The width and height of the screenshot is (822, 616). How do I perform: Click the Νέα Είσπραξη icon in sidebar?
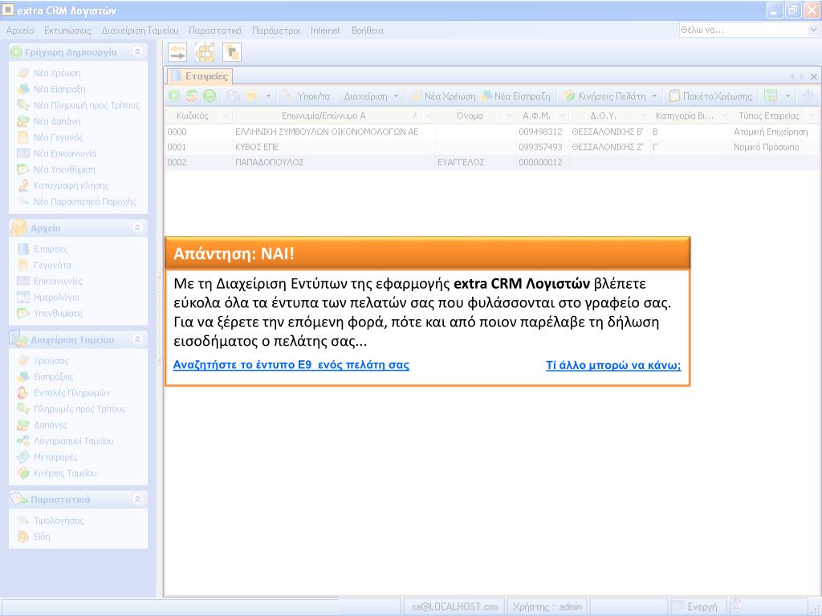(x=23, y=89)
